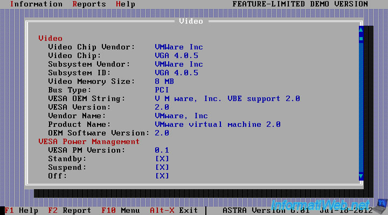The width and height of the screenshot is (388, 215).
Task: Click the scrollbar down arrow
Action: click(361, 176)
